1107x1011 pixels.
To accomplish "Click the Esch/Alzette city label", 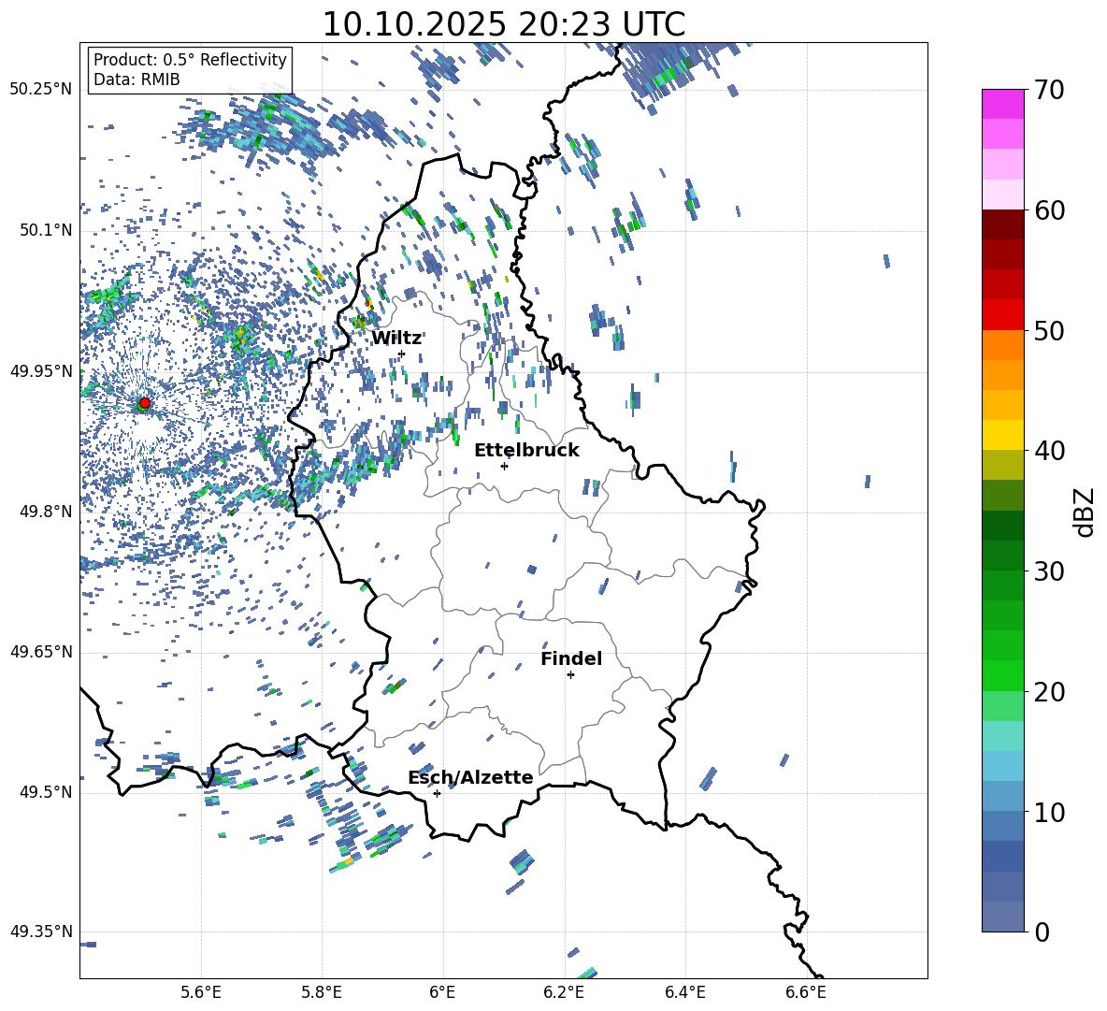I will pos(470,777).
